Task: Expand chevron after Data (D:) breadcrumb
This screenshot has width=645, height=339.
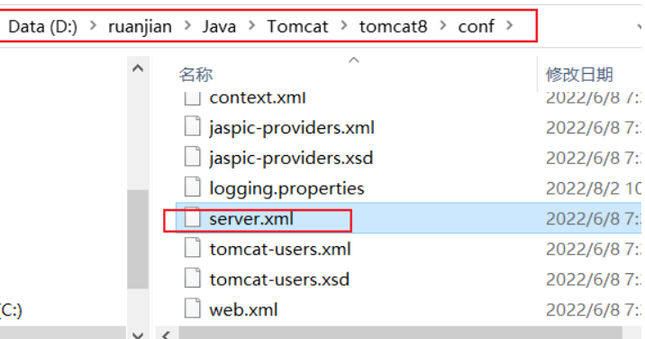Action: [x=93, y=26]
